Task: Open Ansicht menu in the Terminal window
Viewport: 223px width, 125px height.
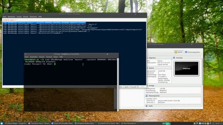Action: 42,57
